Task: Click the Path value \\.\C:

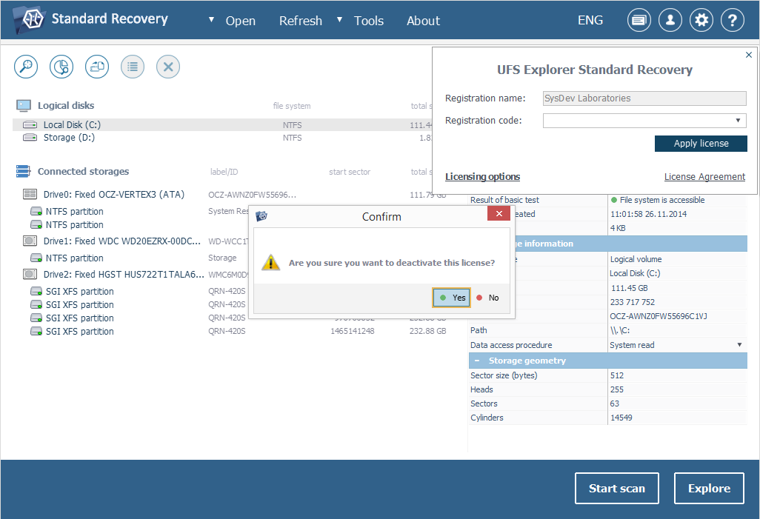Action: [620, 330]
